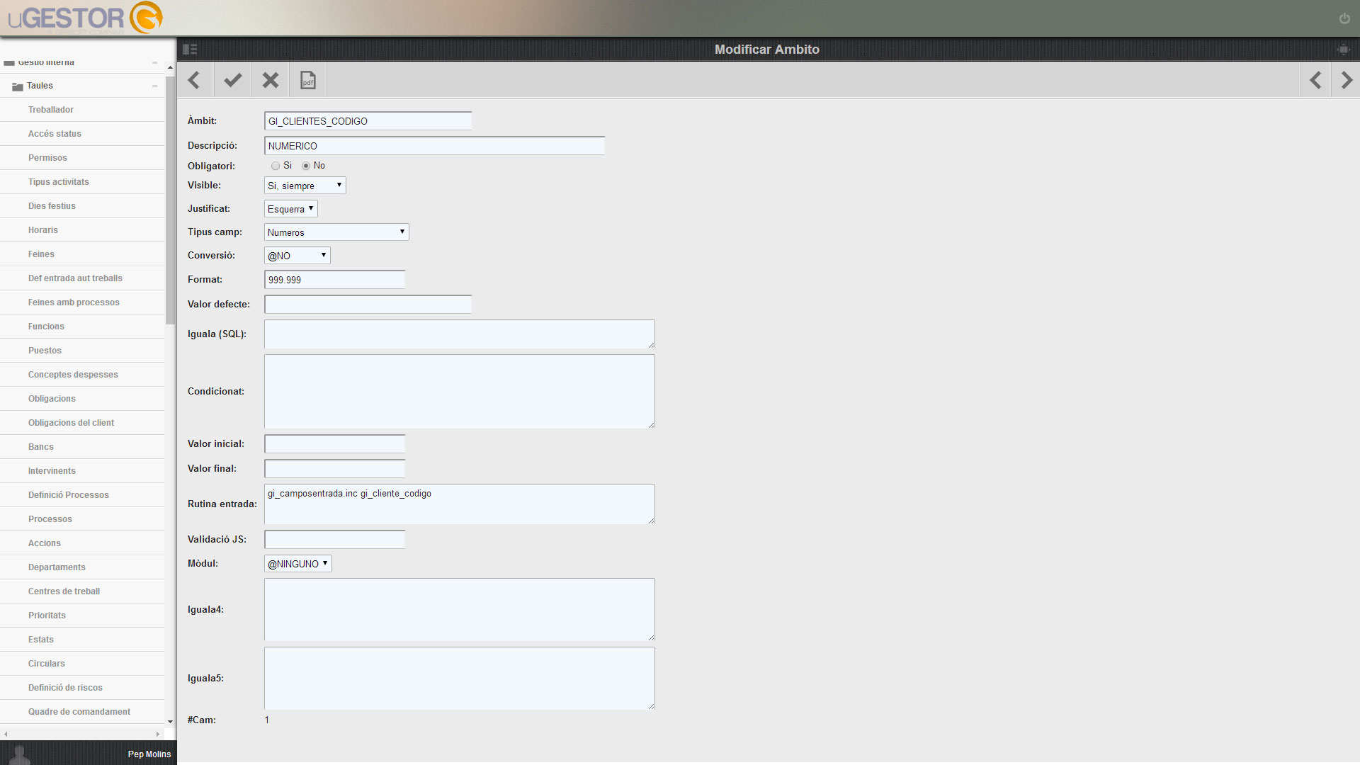Screen dimensions: 1360x765
Task: Cancel with the X toolbar icon
Action: [x=270, y=80]
